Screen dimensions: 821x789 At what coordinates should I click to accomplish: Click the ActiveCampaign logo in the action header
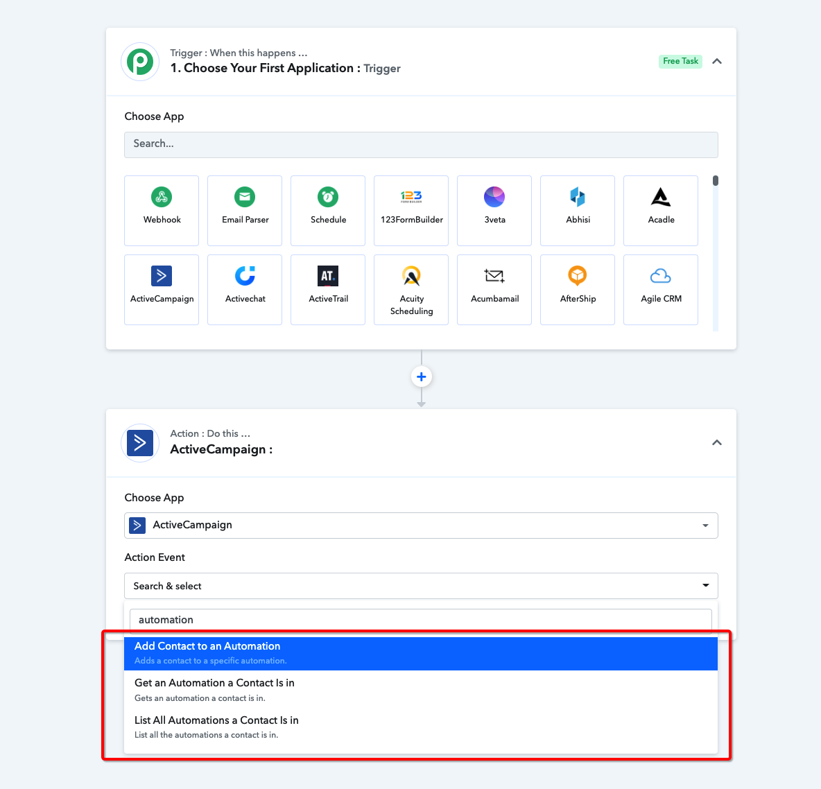[x=140, y=443]
